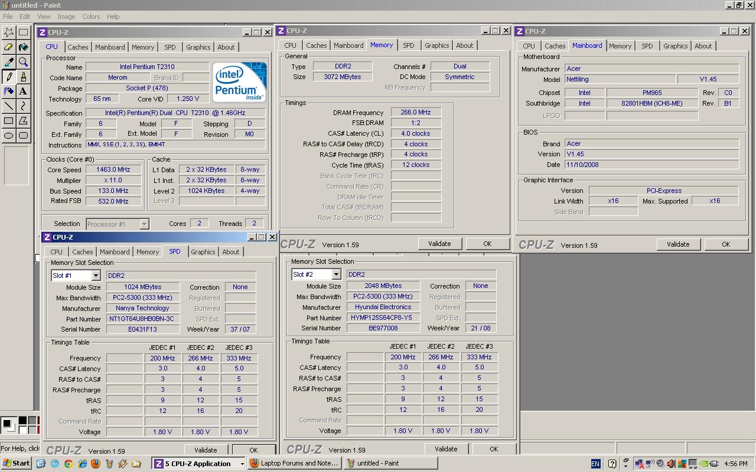The height and width of the screenshot is (472, 756).
Task: Choose the Brush tool in Paint
Action: pyautogui.click(x=23, y=77)
